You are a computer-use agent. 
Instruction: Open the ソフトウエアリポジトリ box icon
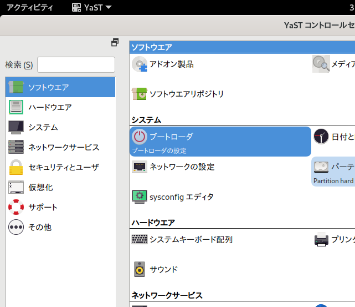point(140,94)
